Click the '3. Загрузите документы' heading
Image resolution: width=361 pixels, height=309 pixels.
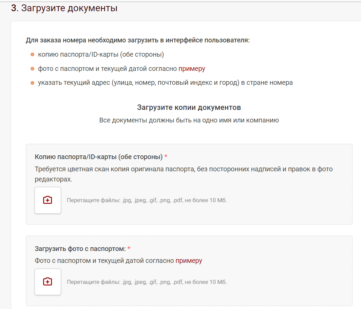point(64,8)
